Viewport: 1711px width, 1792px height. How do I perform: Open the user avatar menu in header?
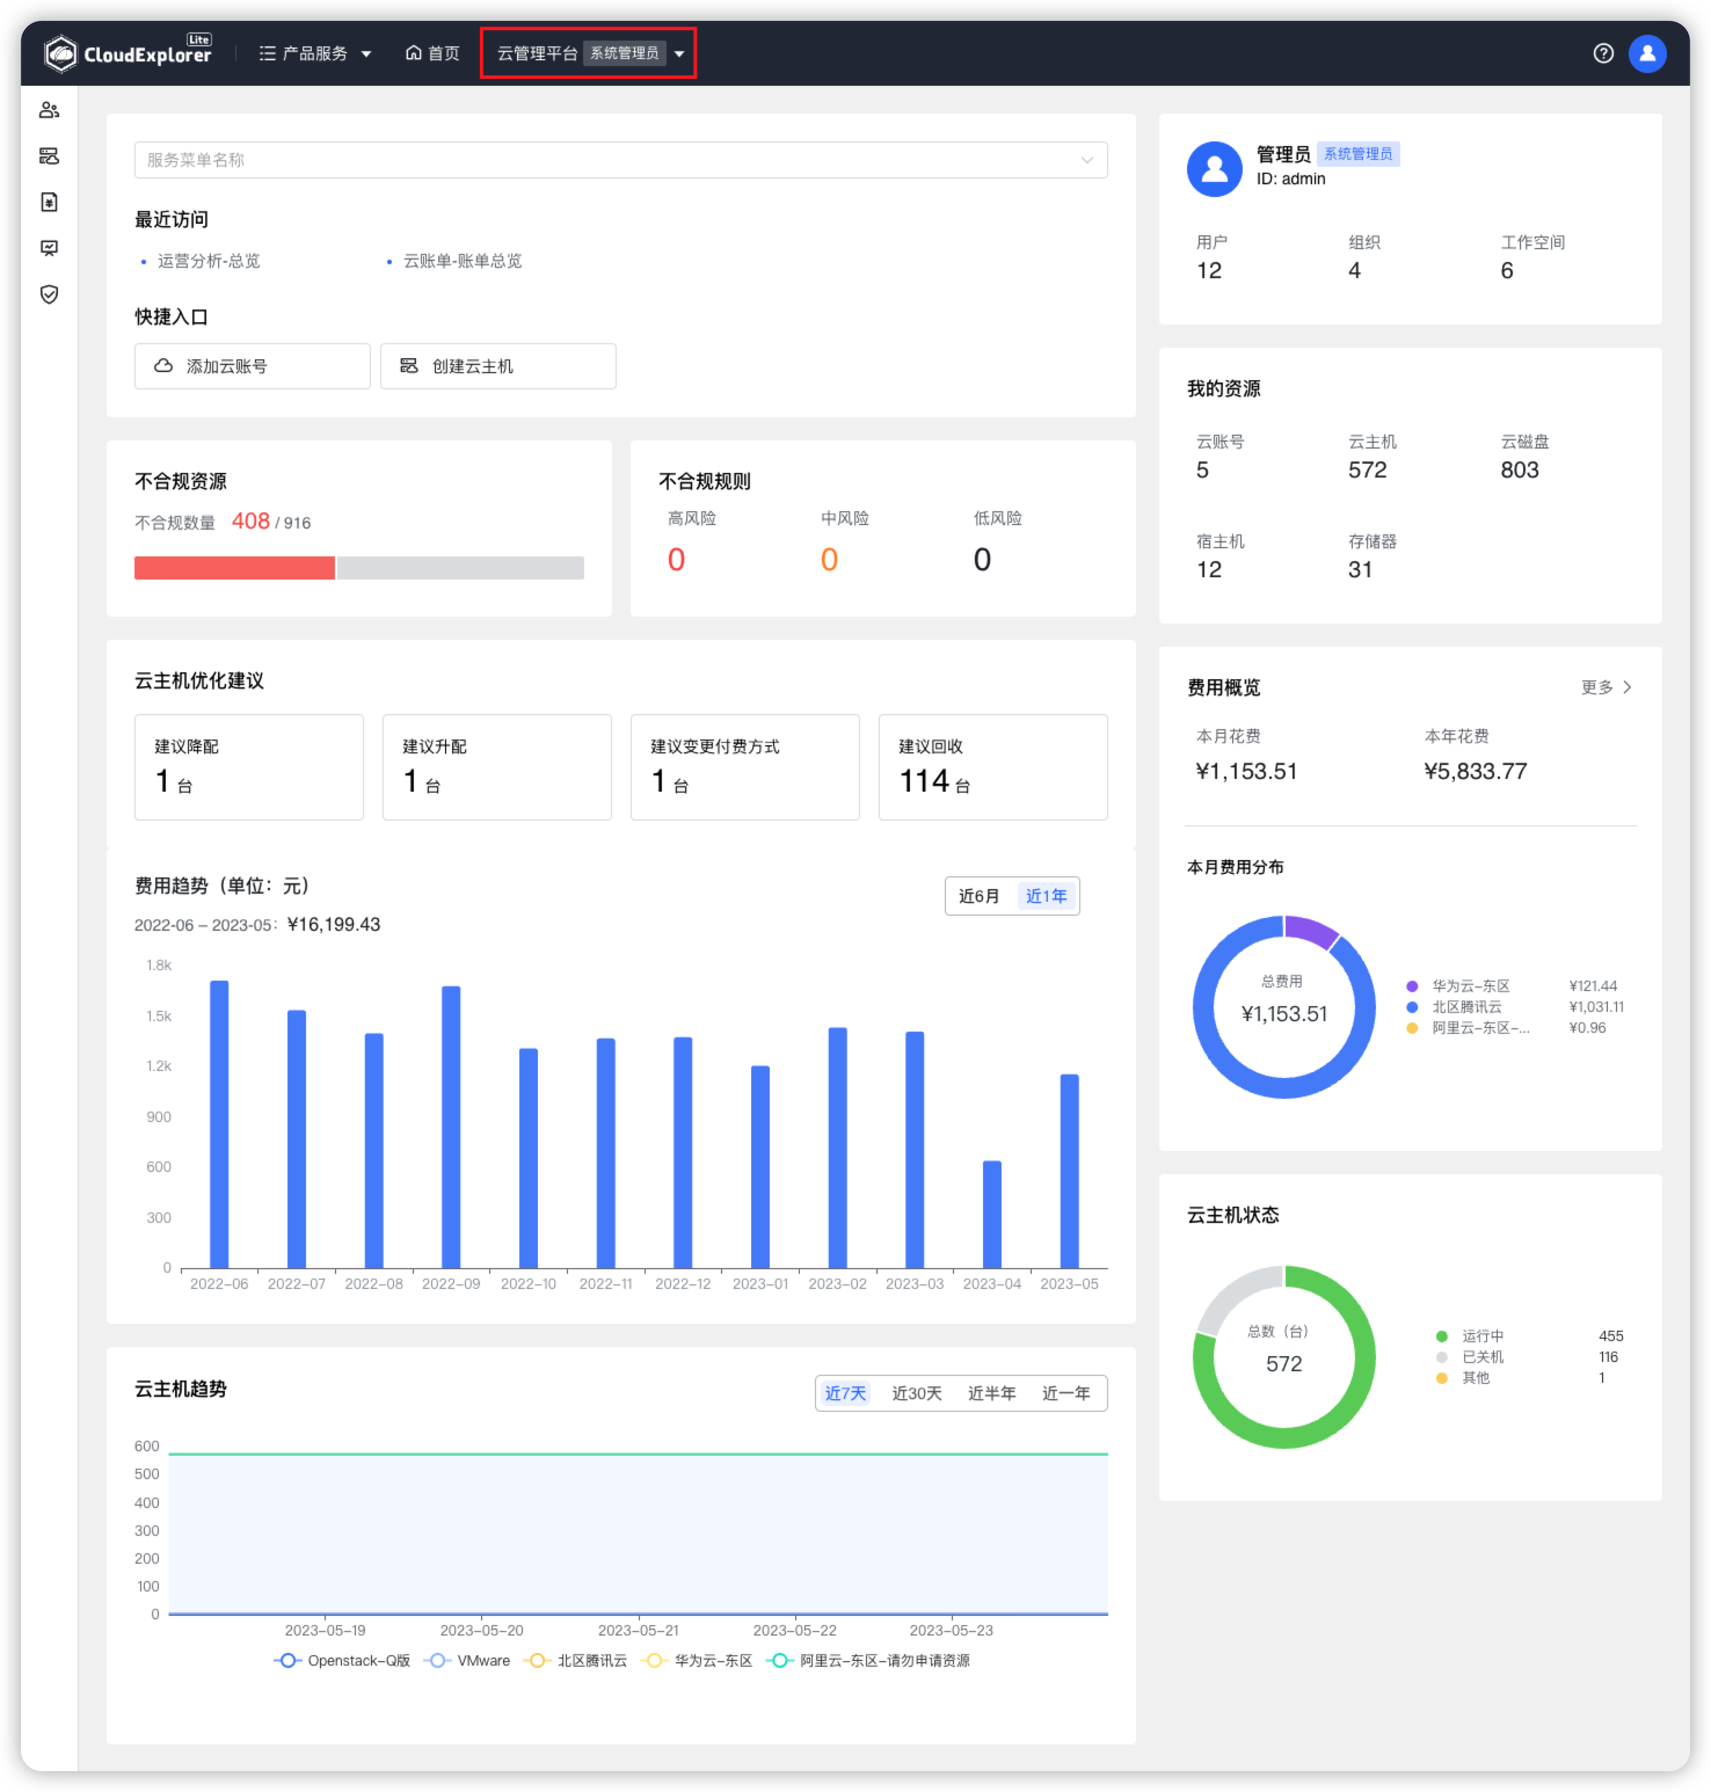[1647, 53]
